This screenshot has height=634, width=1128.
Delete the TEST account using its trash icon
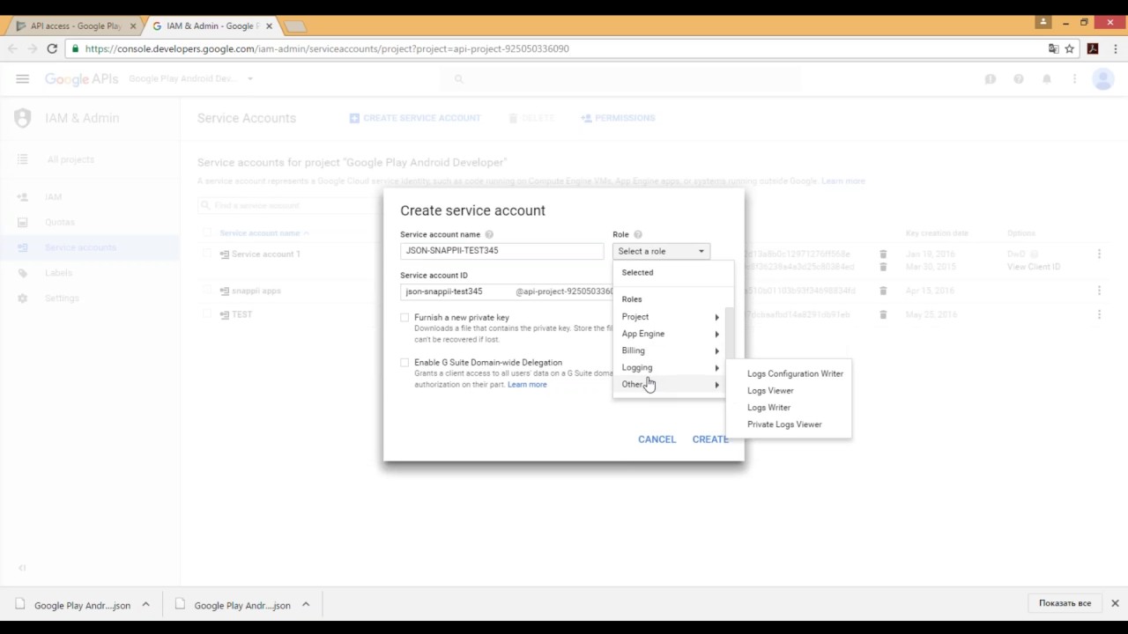883,314
